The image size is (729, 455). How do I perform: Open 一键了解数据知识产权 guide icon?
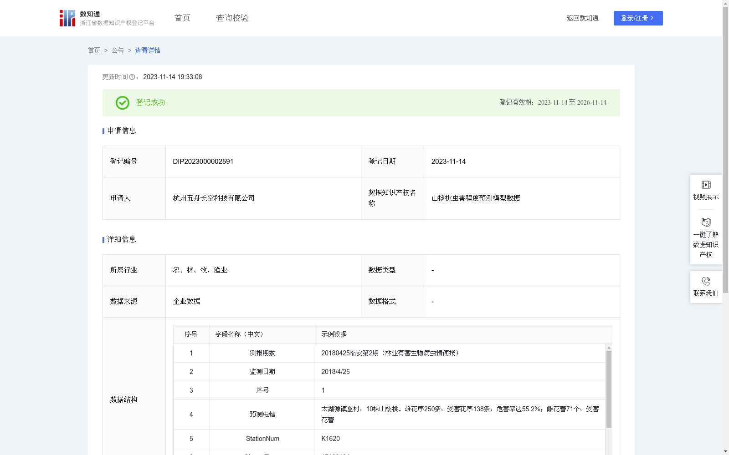click(x=706, y=222)
